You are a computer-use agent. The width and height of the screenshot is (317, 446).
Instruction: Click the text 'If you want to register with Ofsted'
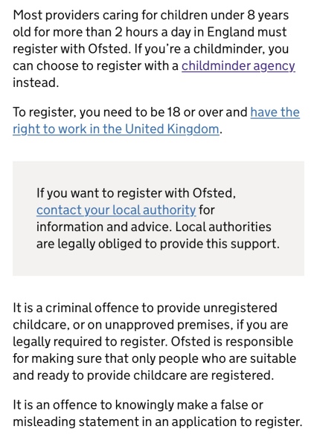point(135,193)
